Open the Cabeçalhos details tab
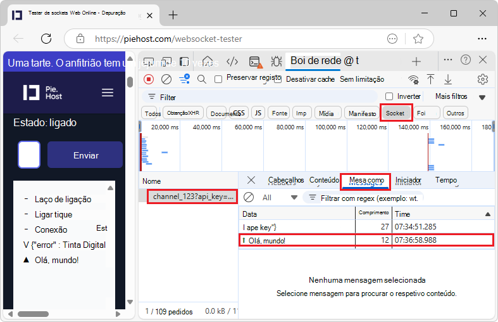The height and width of the screenshot is (322, 498). 286,180
